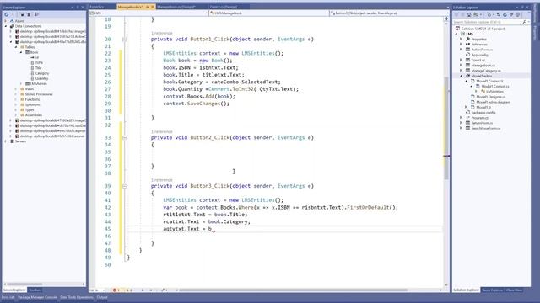Collapse the Button3_Click method outline in editor
This screenshot has height=303, width=540.
coord(124,186)
